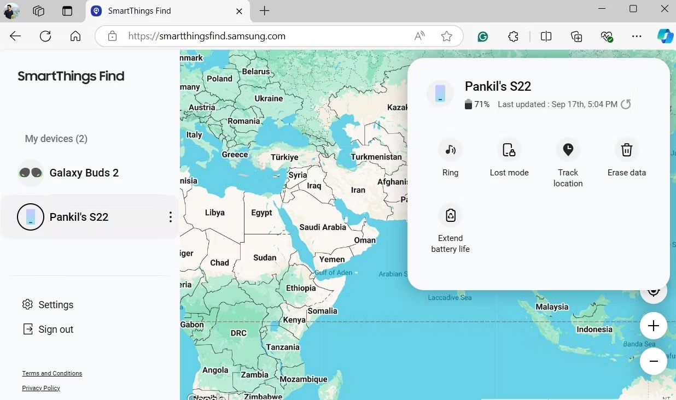The width and height of the screenshot is (676, 400).
Task: Center map on current location
Action: click(x=653, y=291)
